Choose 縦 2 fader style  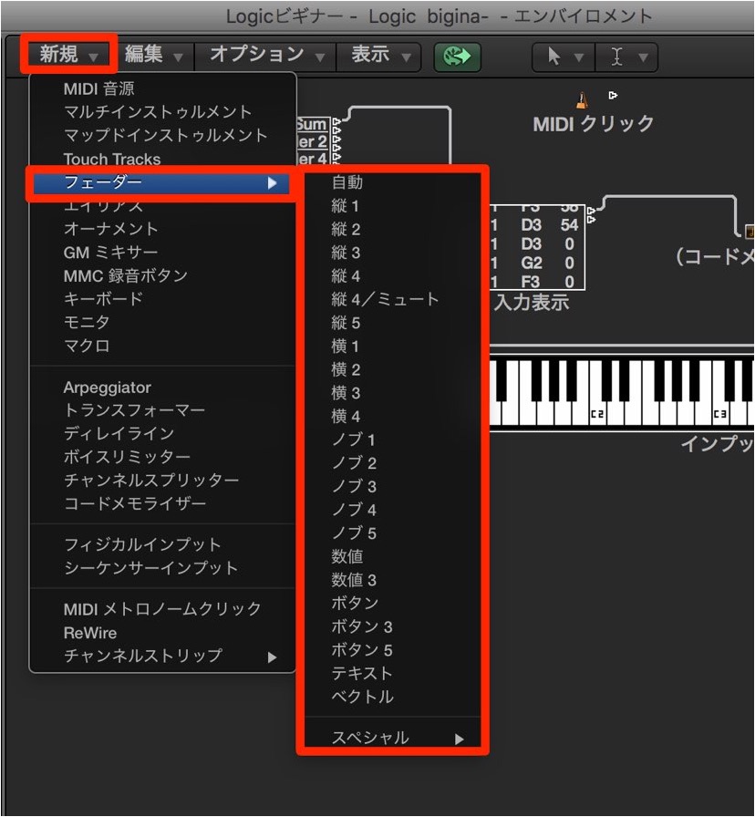[x=392, y=230]
